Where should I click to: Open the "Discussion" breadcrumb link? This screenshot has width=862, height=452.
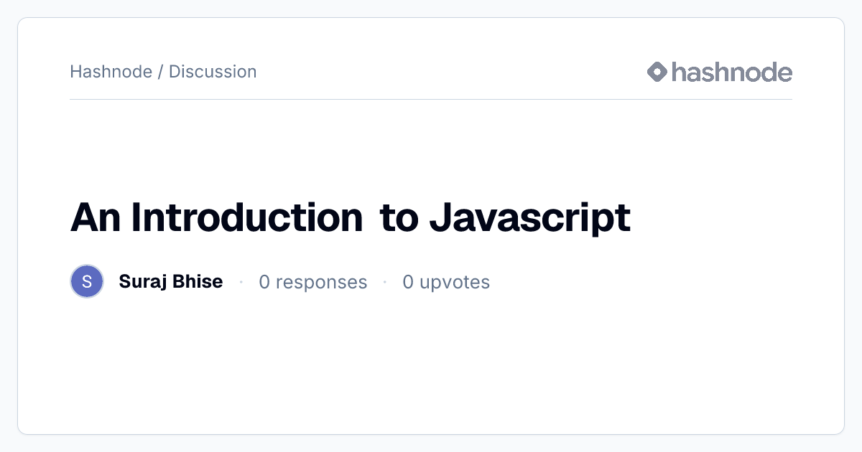(213, 72)
